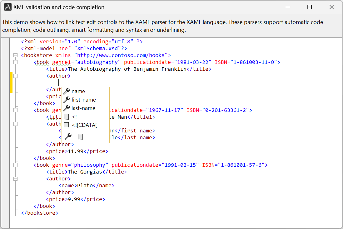Click the closing '</bookstore>' tag
The image size is (343, 229).
[40, 213]
